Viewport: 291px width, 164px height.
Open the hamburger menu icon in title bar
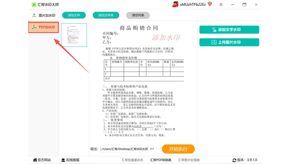pos(221,5)
